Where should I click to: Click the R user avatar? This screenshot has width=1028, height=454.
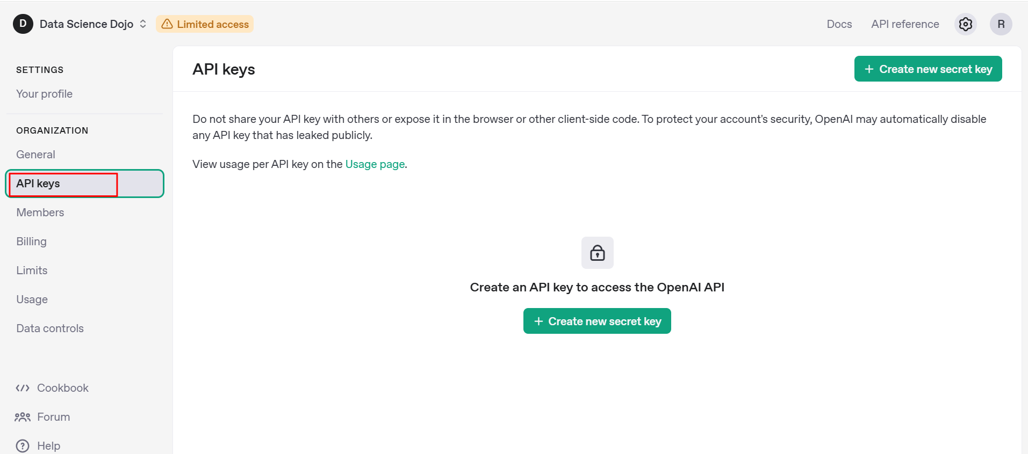pos(1001,24)
